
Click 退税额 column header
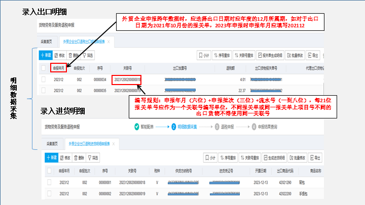coord(230,68)
